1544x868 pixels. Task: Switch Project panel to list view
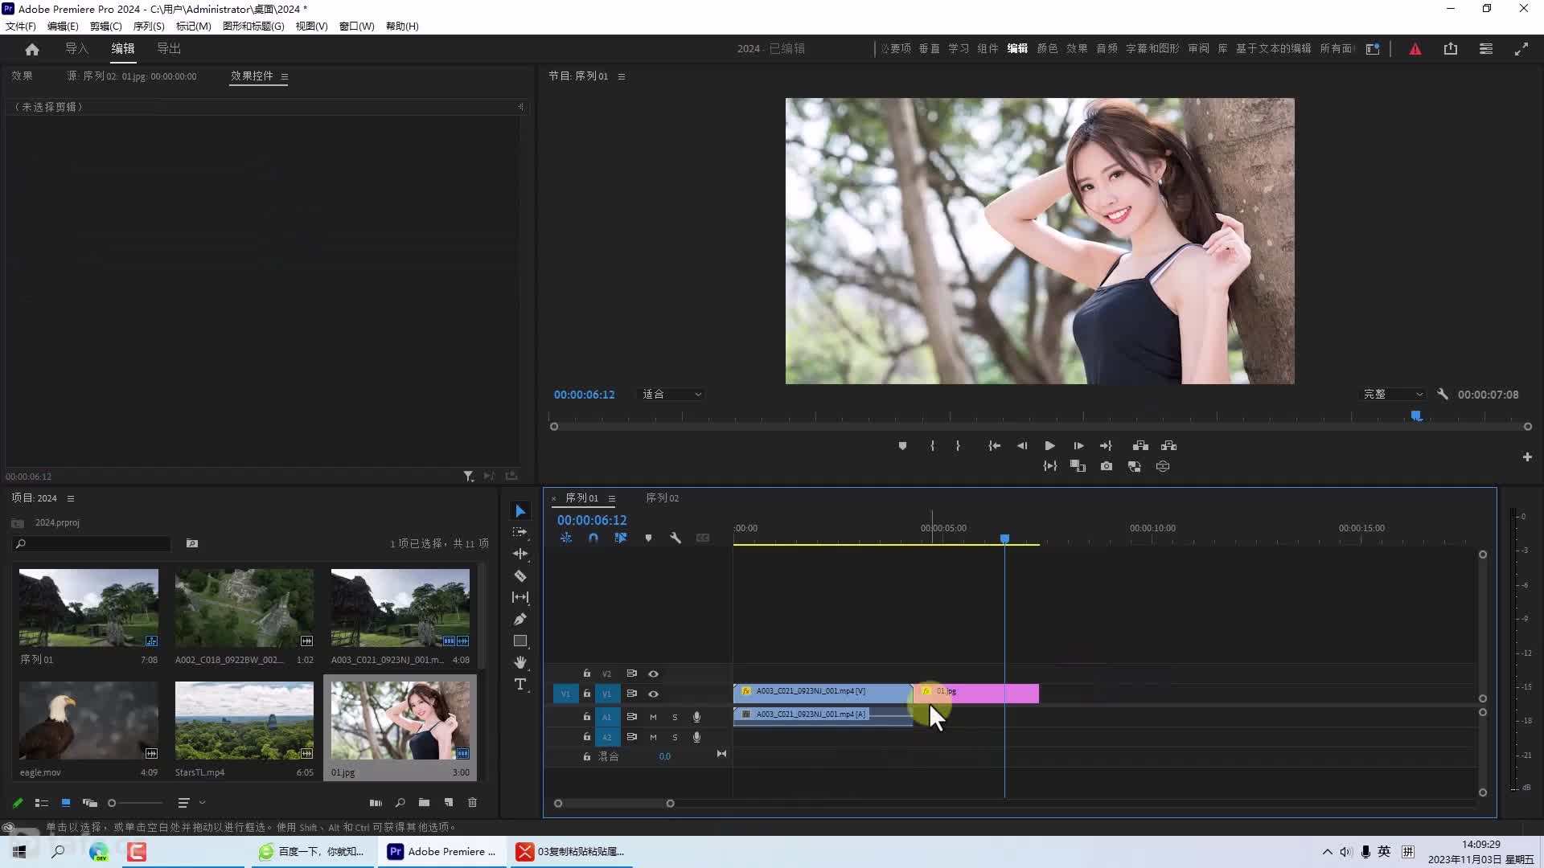point(42,802)
